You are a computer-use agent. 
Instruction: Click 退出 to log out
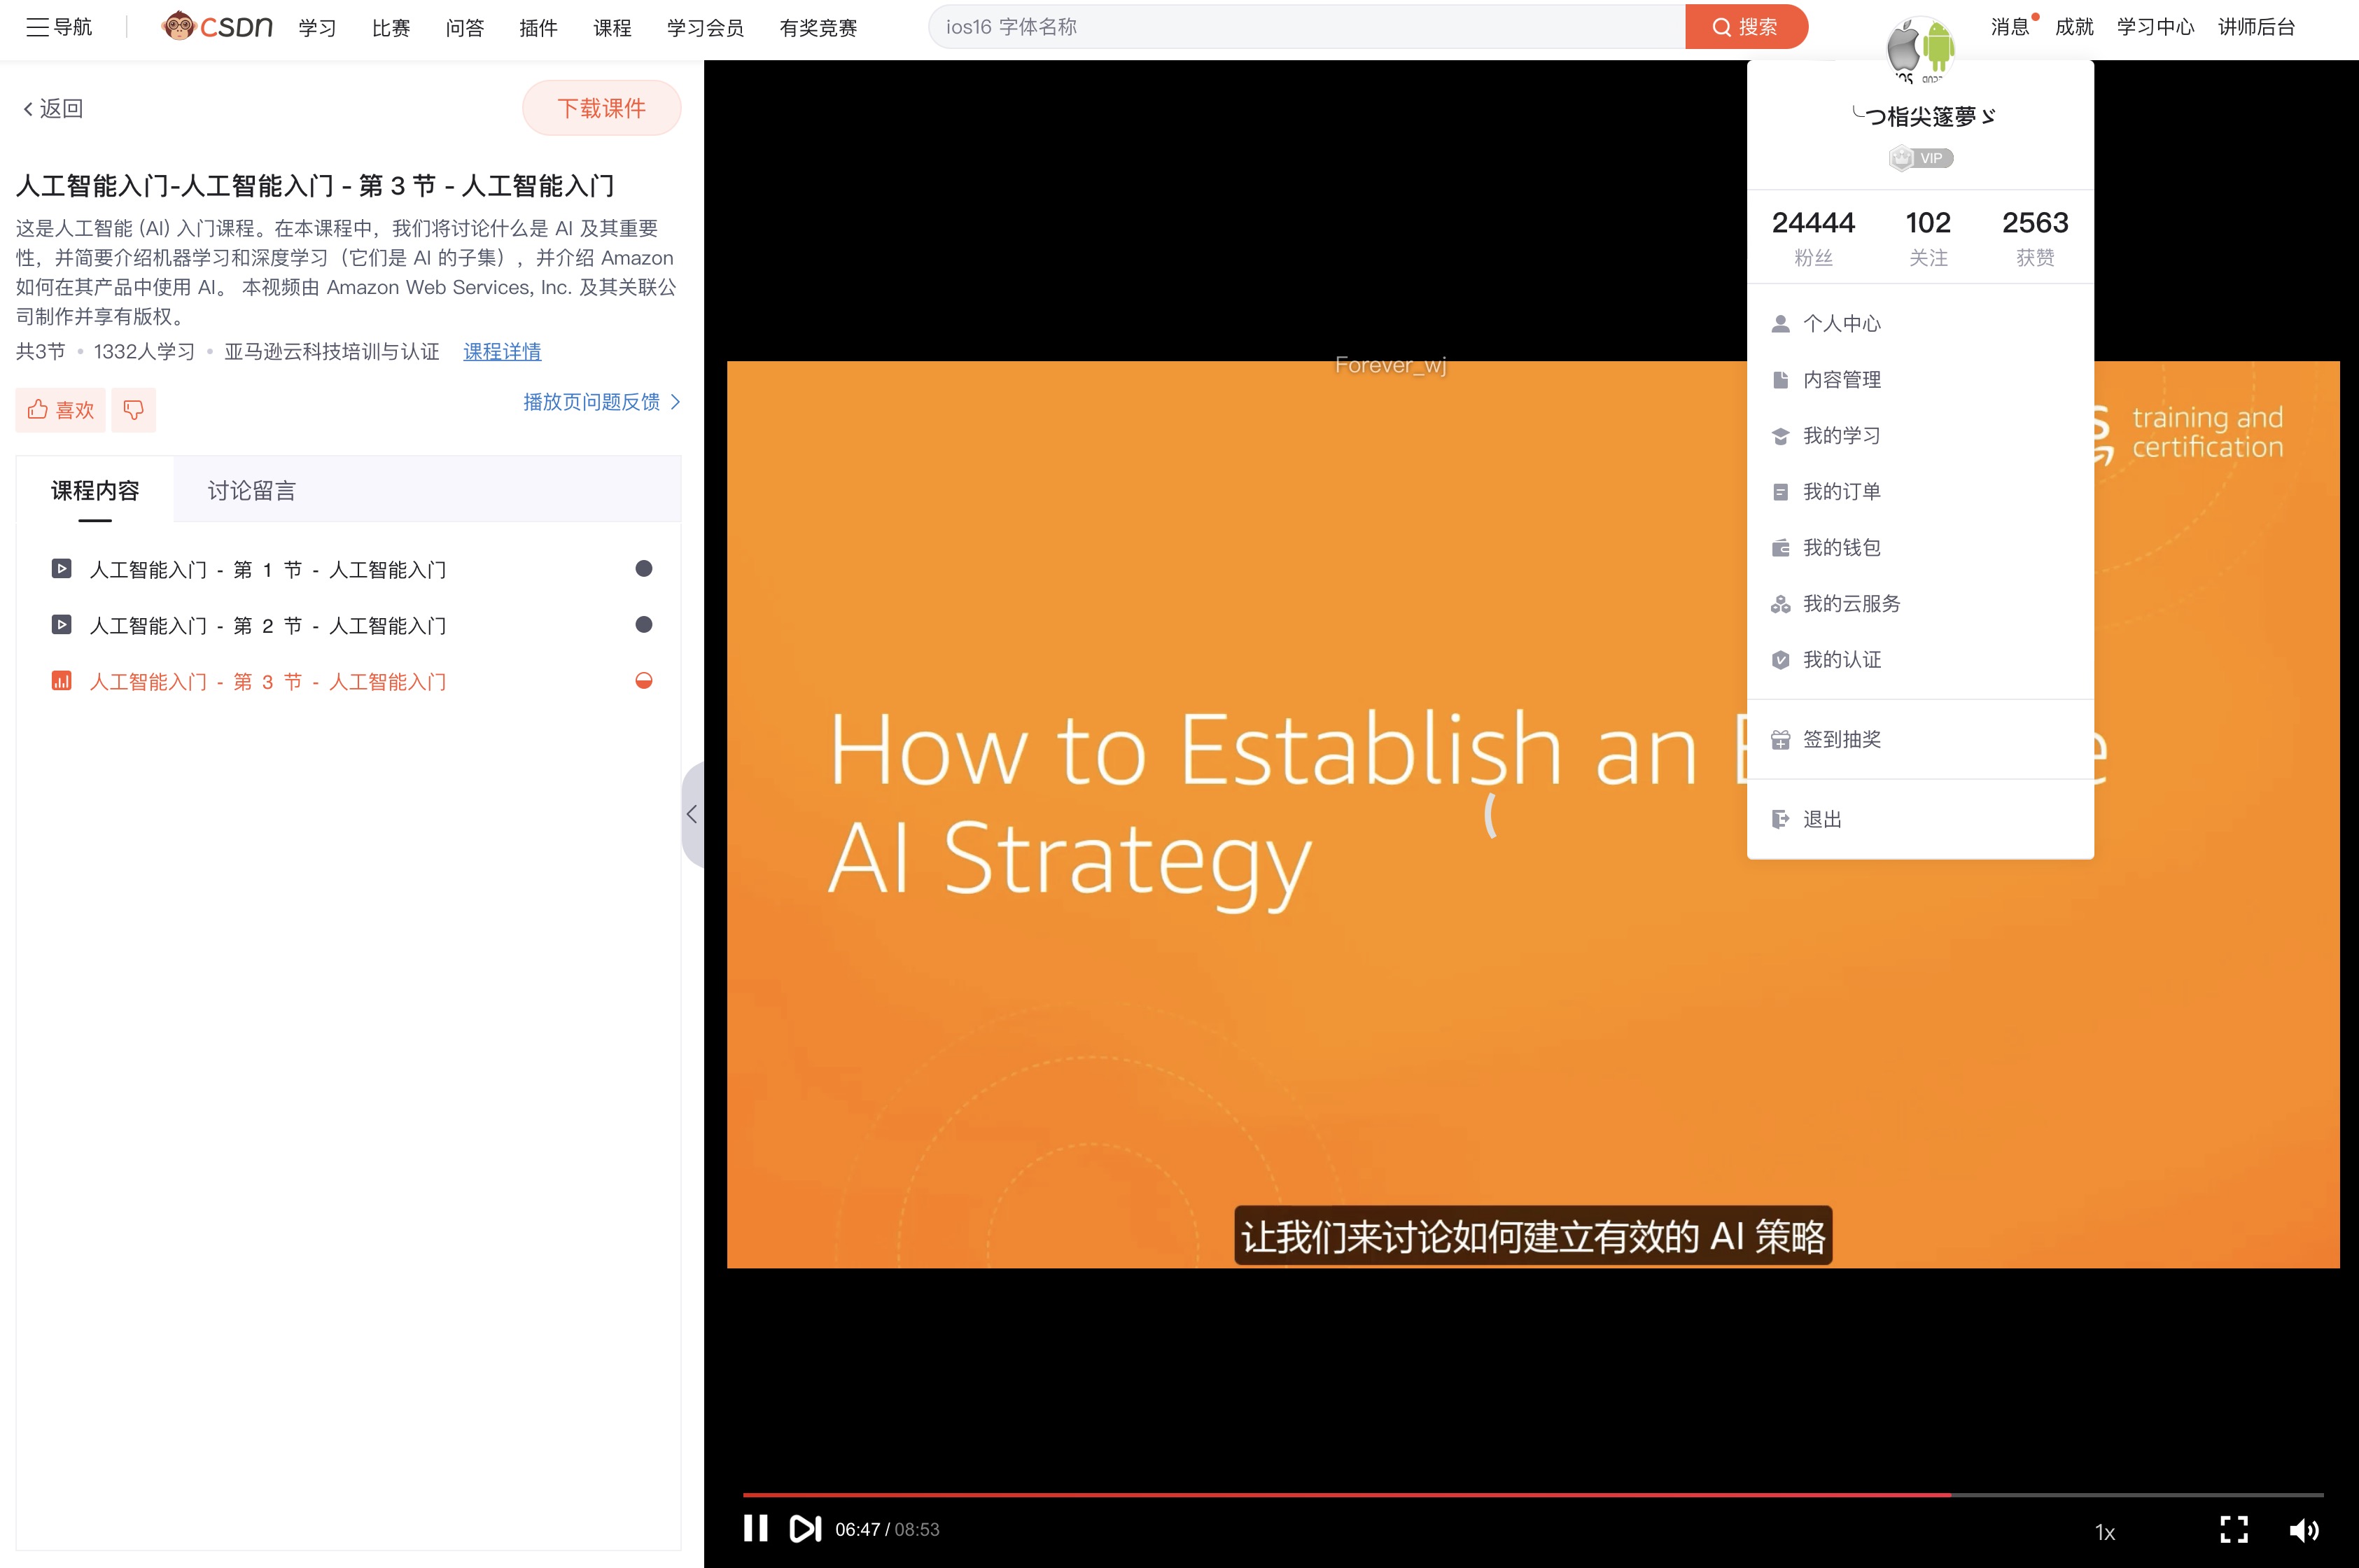pos(1821,819)
